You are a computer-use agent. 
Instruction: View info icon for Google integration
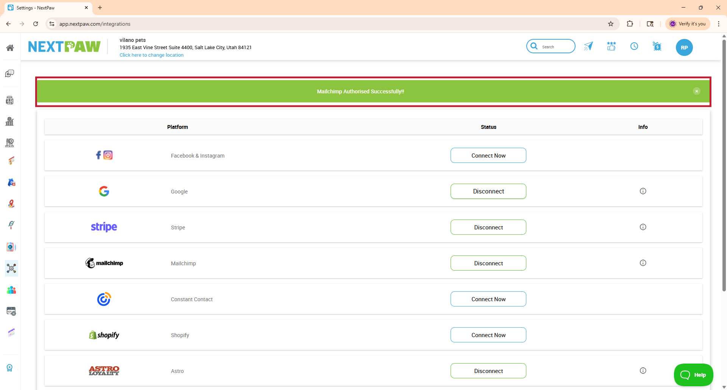pyautogui.click(x=643, y=191)
